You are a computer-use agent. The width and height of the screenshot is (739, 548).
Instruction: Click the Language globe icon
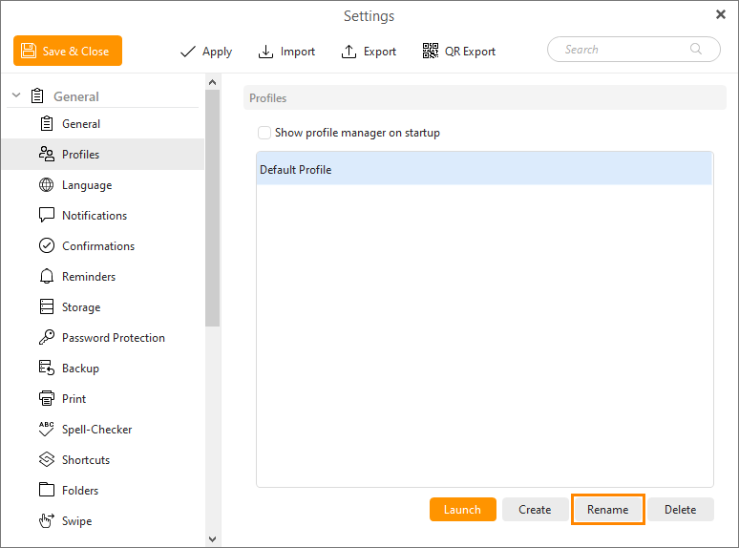pyautogui.click(x=46, y=185)
